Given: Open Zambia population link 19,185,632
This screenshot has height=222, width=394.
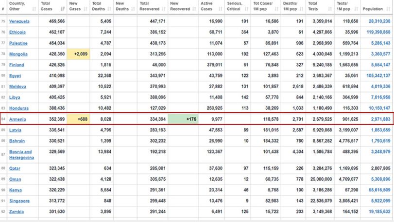Looking at the screenshot, I should (379, 211).
